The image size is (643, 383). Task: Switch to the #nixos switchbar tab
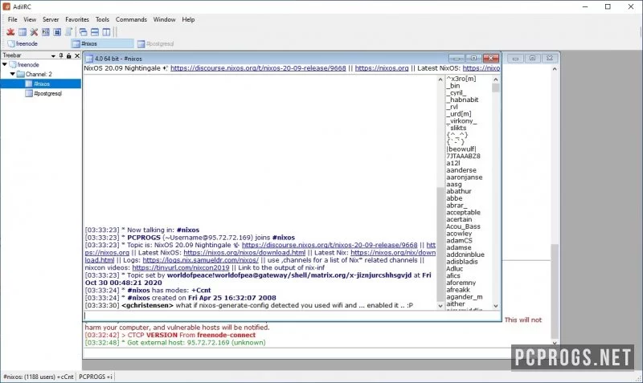[102, 43]
